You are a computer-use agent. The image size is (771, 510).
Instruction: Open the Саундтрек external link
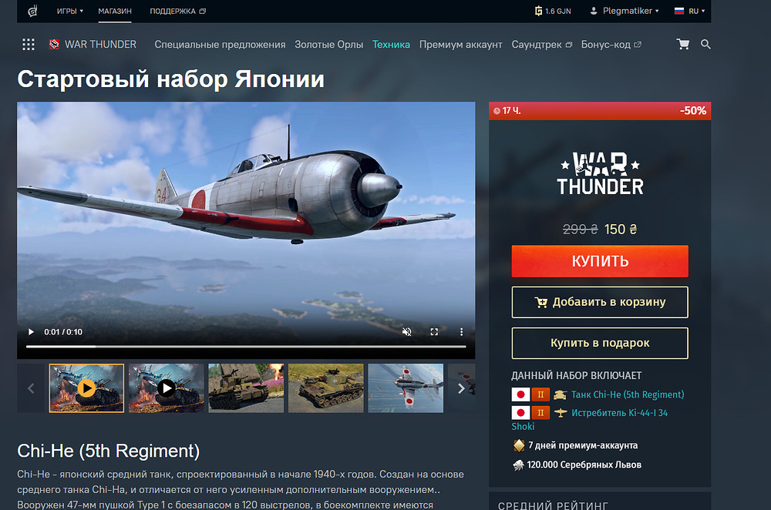(541, 44)
